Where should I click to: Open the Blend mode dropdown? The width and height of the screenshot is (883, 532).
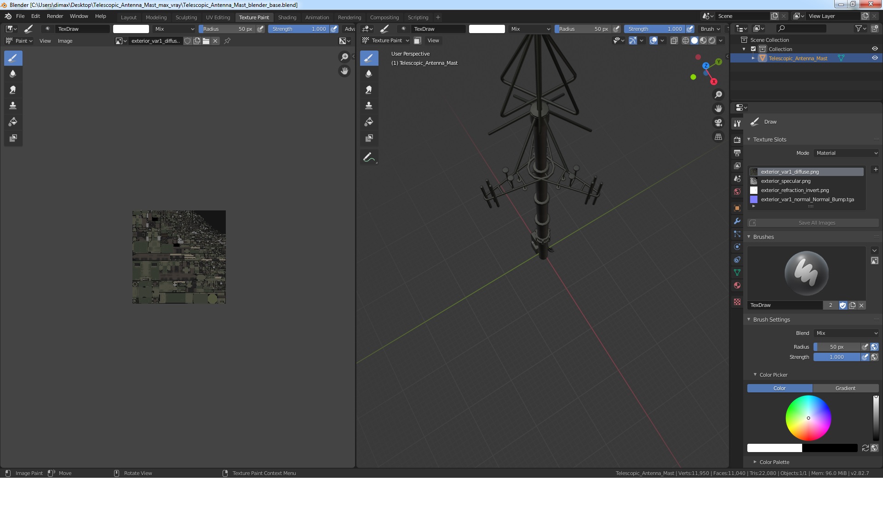pos(845,333)
